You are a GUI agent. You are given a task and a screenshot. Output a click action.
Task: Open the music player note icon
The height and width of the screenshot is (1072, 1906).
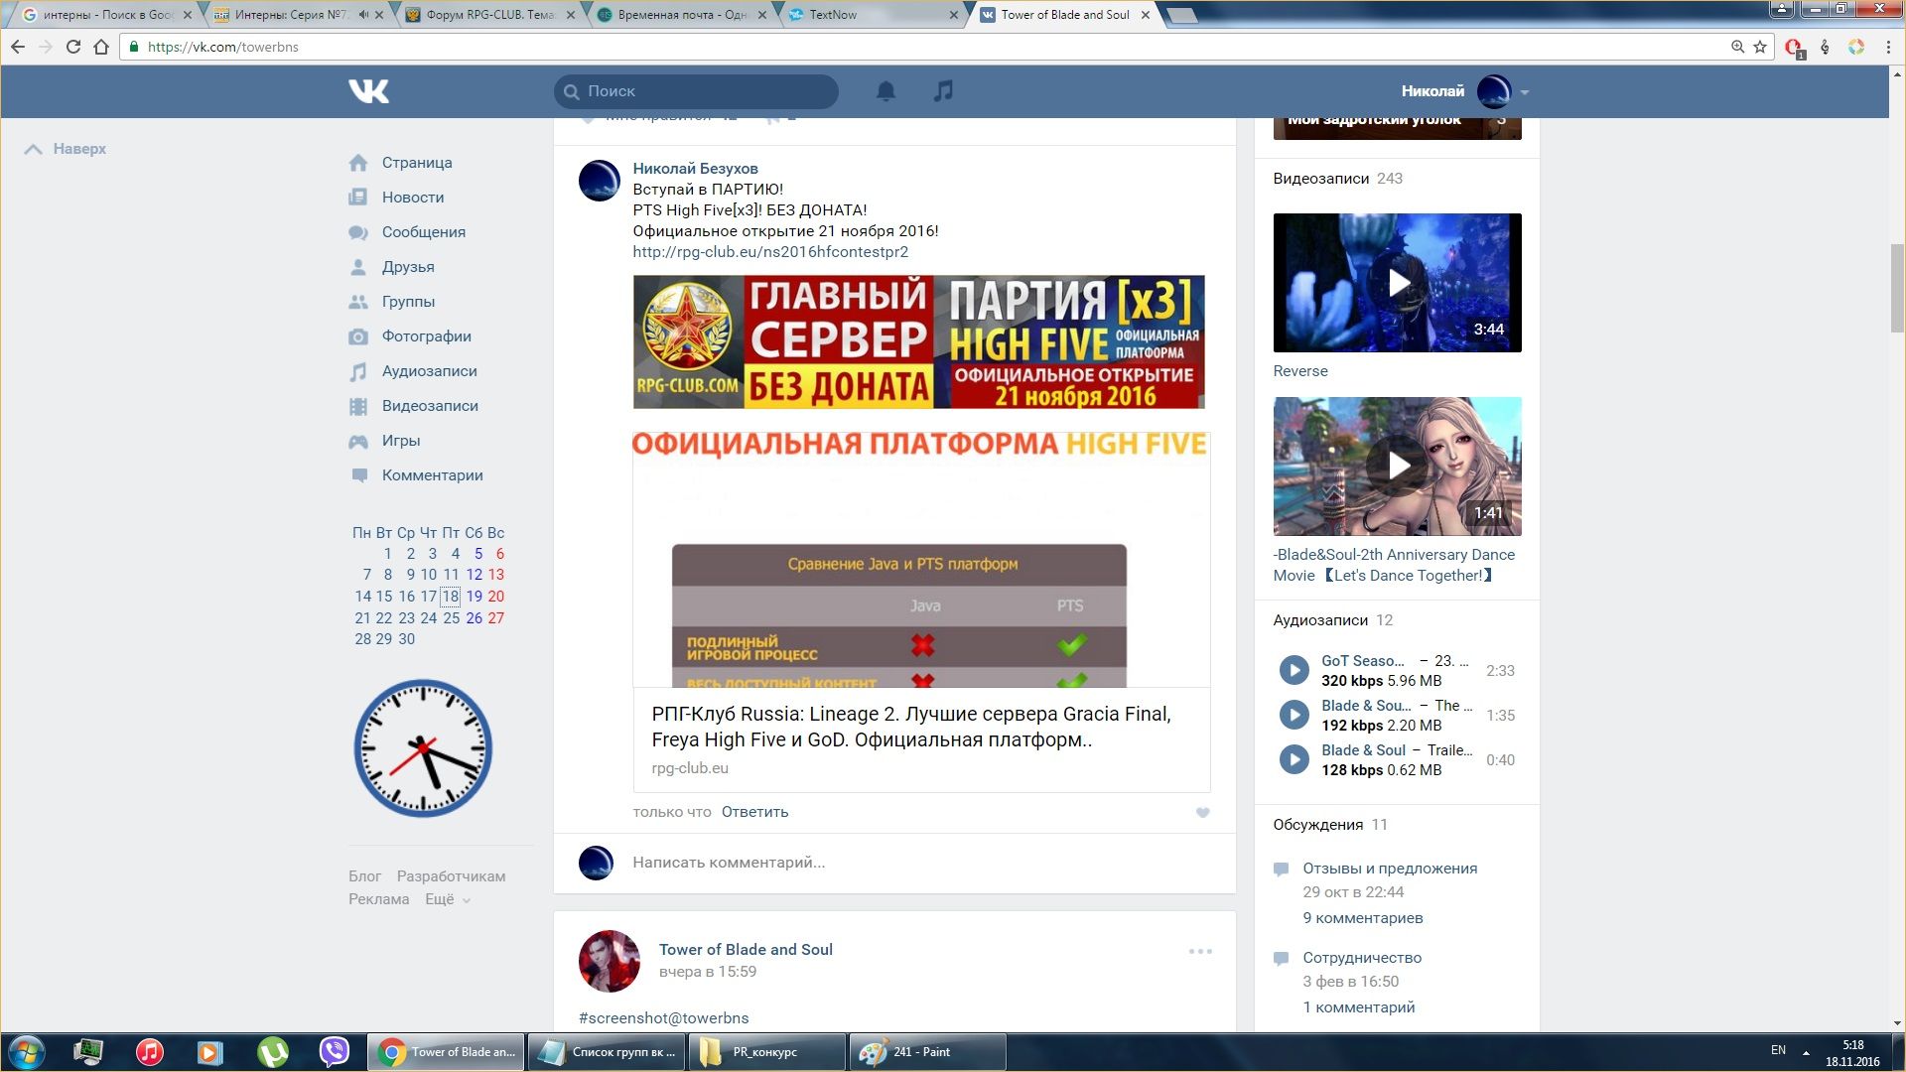943,91
